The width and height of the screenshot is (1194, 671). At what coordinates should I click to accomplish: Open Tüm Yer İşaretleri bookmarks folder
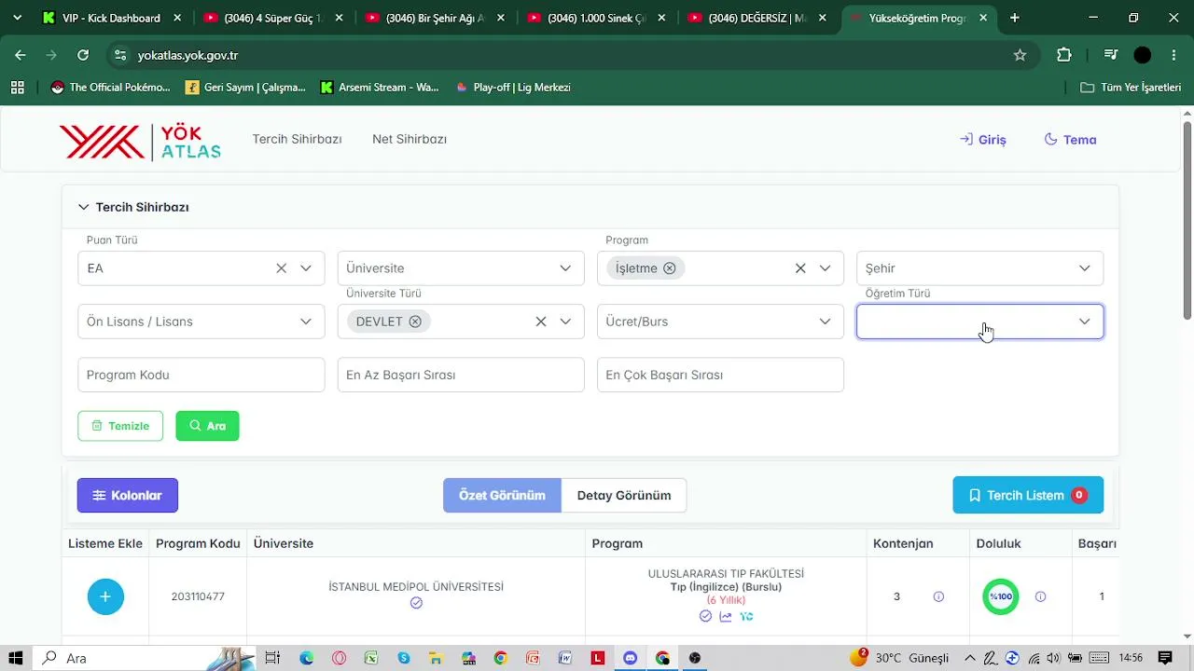point(1131,88)
